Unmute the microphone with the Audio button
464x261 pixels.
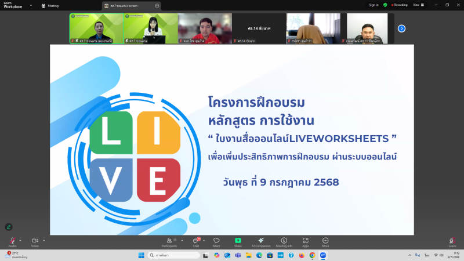pyautogui.click(x=12, y=241)
